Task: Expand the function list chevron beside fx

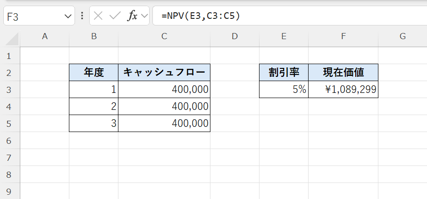Action: [143, 17]
